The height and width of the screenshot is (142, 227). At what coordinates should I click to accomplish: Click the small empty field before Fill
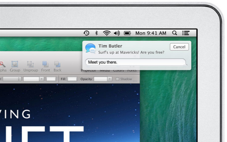click(x=51, y=79)
